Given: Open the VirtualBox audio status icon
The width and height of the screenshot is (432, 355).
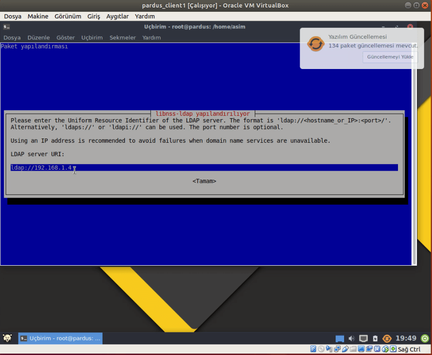Looking at the screenshot, I should [x=329, y=349].
